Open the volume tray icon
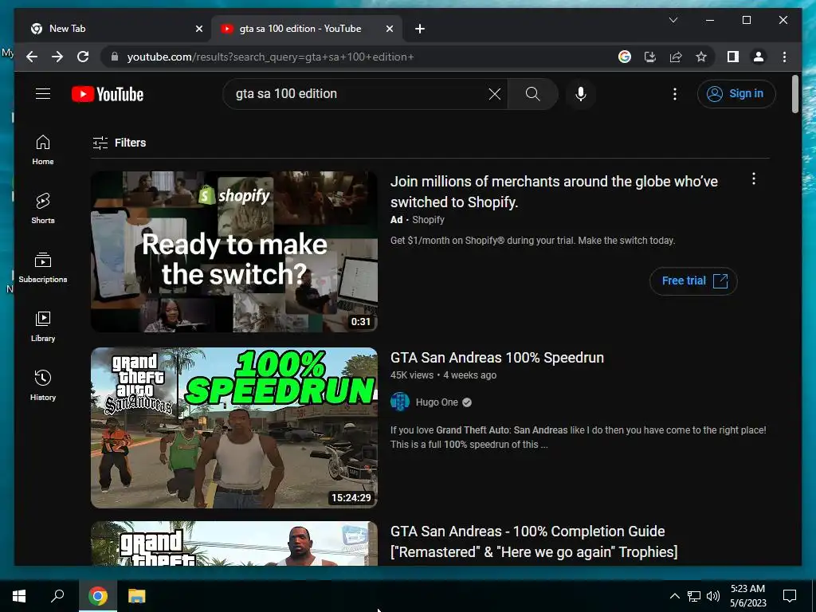Screen dimensions: 816x612 713,596
